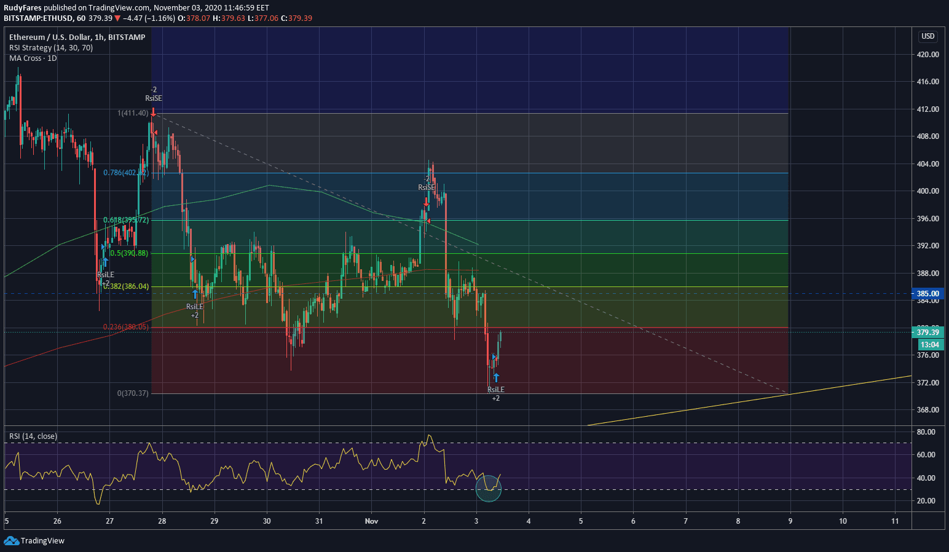This screenshot has height=552, width=949.
Task: Click the highlighted circle on the RSI line
Action: coord(489,488)
